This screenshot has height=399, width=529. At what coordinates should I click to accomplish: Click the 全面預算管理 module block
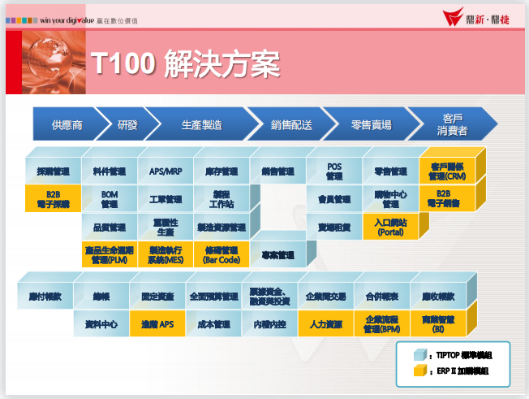click(x=213, y=297)
